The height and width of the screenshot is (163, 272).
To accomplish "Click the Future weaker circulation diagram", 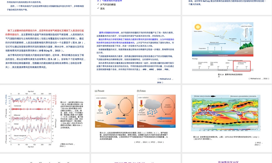I will pyautogui.click(x=156, y=111).
